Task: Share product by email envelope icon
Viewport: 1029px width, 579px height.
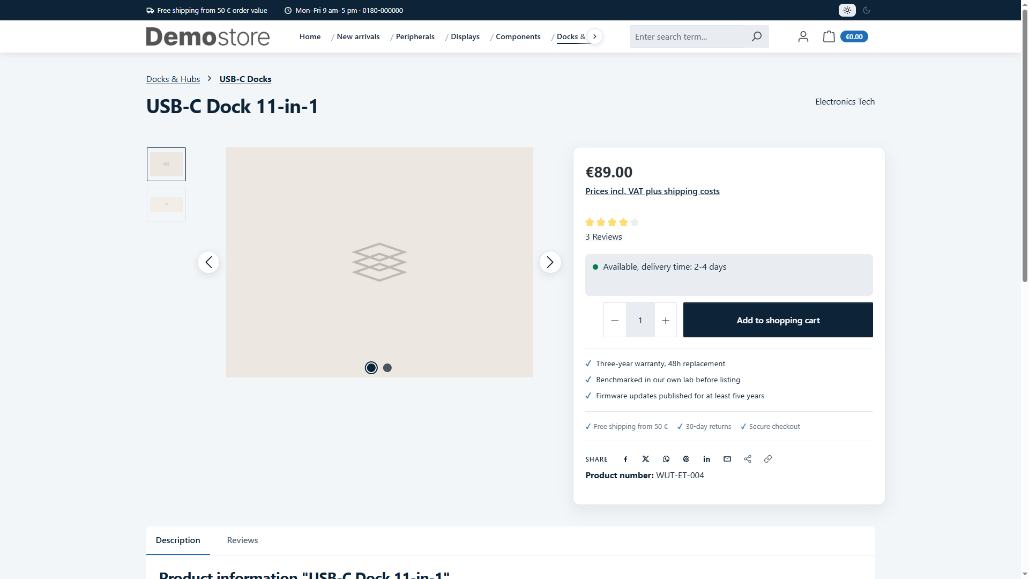Action: click(727, 459)
